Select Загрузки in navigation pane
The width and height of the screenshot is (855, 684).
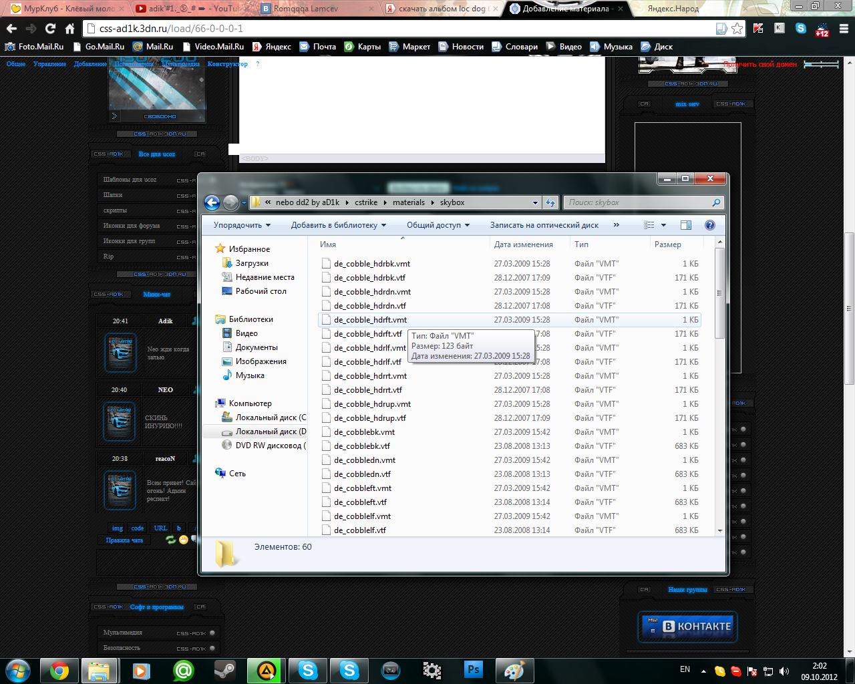pos(252,263)
